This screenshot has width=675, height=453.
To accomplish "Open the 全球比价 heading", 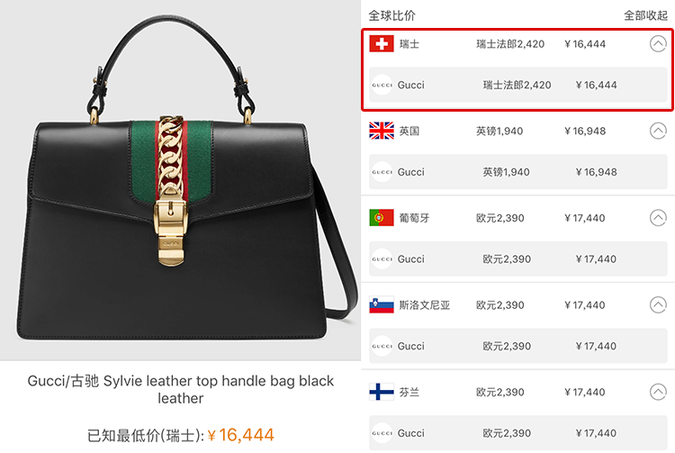I will [391, 16].
